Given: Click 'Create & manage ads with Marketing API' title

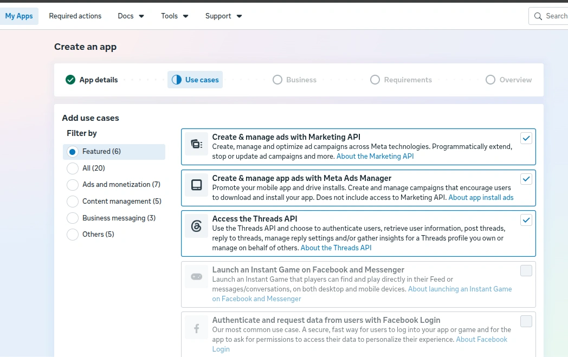Looking at the screenshot, I should [286, 137].
